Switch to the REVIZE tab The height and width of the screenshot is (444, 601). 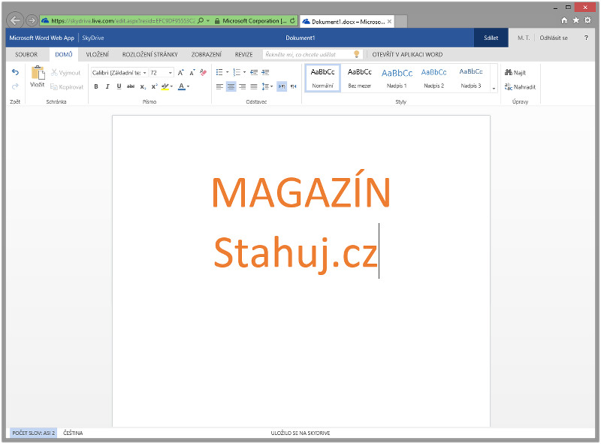pos(243,54)
